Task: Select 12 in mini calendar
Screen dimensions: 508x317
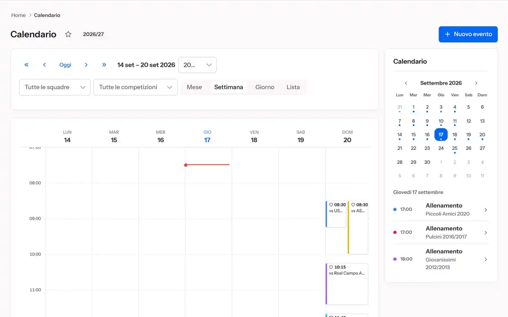Action: [x=469, y=121]
